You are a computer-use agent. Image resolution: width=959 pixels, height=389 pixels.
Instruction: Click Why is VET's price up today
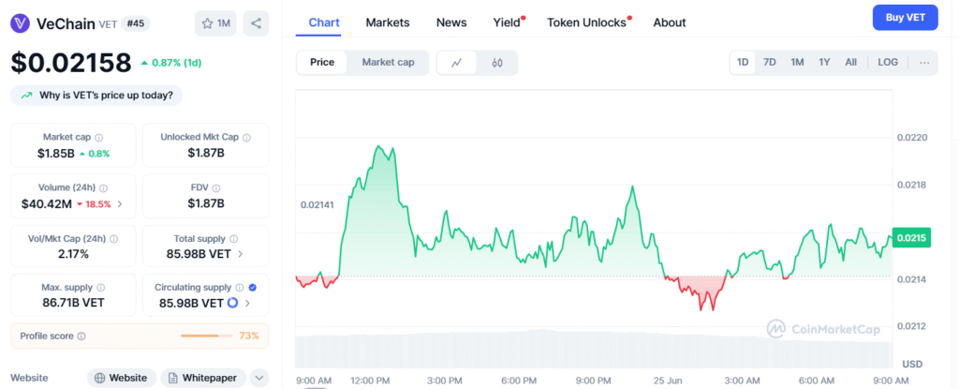click(96, 96)
